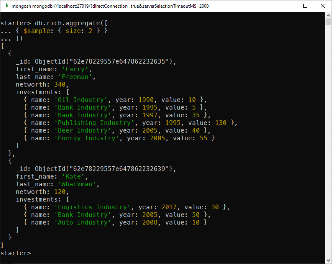Click value 50 in Bank Industry 2005 row

[196, 215]
